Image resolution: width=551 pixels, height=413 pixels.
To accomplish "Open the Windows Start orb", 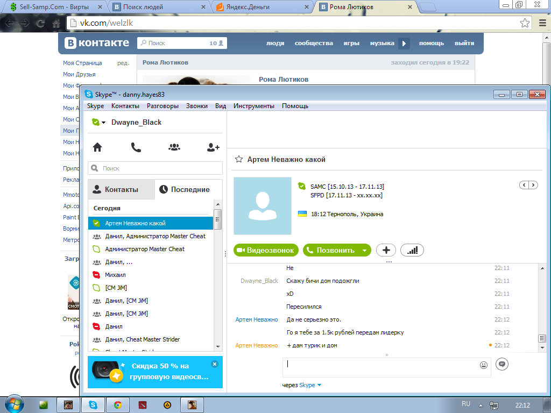I will coord(15,404).
